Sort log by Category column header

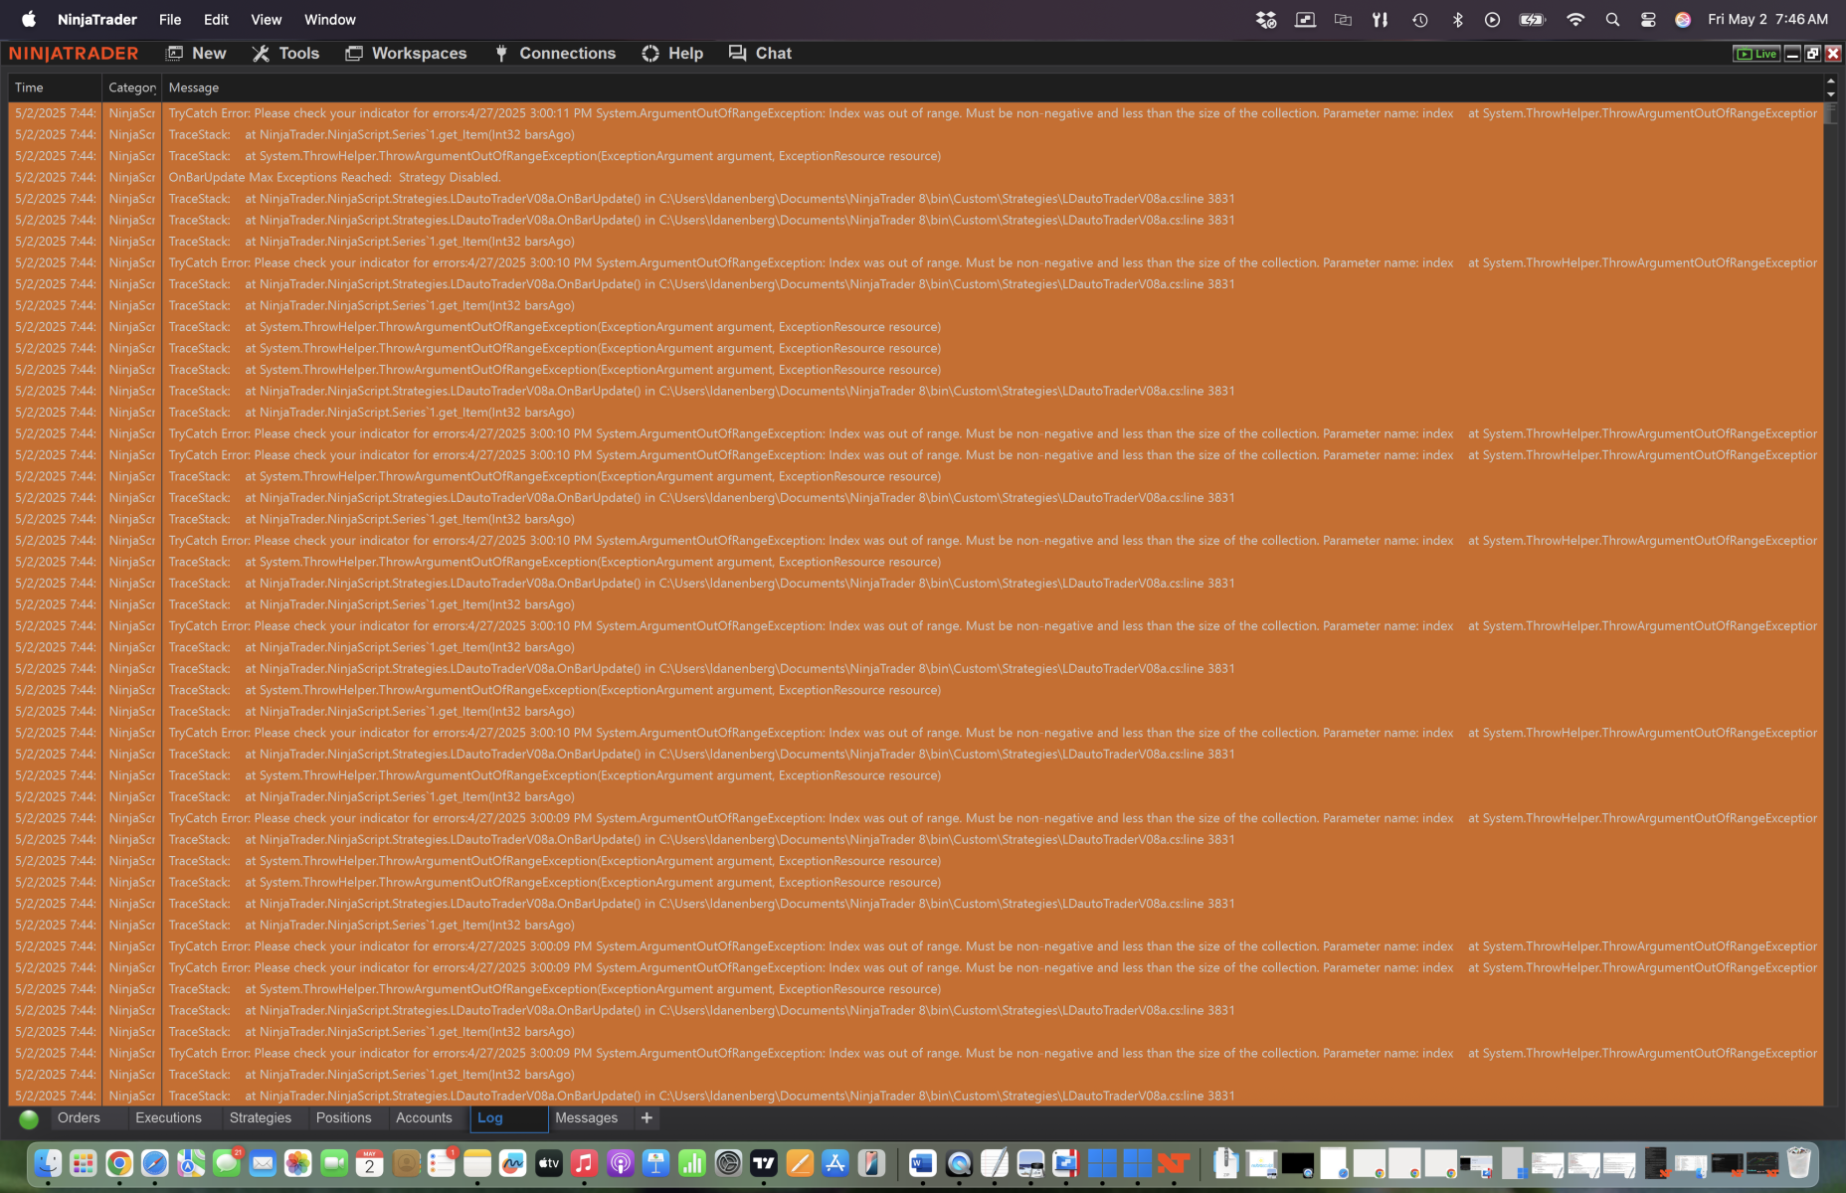(131, 87)
